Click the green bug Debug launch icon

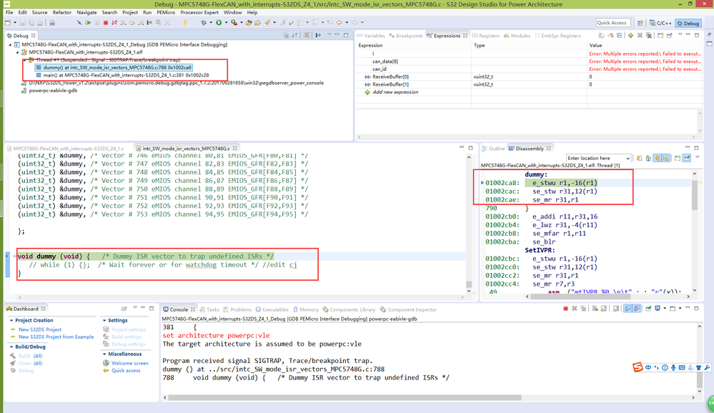[x=204, y=22]
